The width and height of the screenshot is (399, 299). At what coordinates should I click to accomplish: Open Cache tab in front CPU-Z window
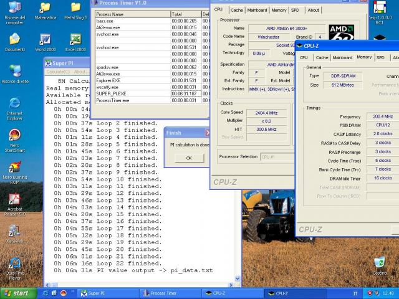[322, 58]
